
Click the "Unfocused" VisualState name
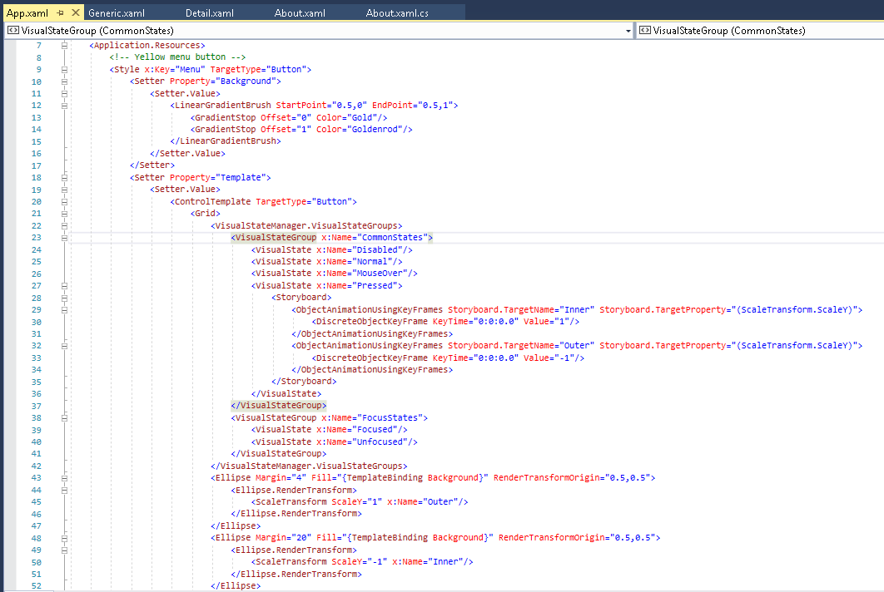click(380, 442)
